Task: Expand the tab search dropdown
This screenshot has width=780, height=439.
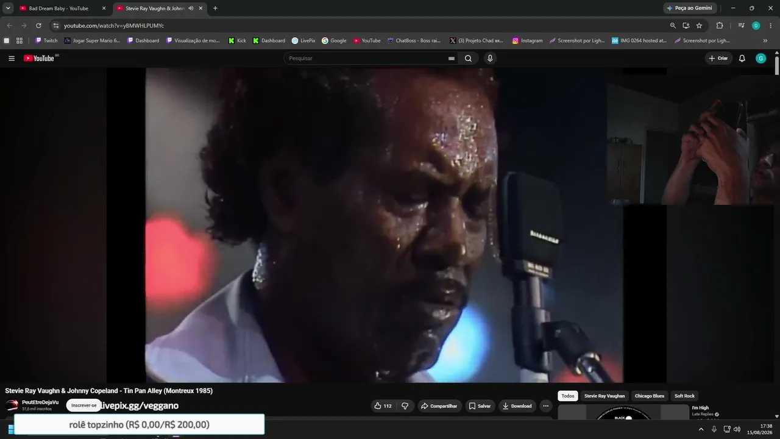Action: point(8,9)
